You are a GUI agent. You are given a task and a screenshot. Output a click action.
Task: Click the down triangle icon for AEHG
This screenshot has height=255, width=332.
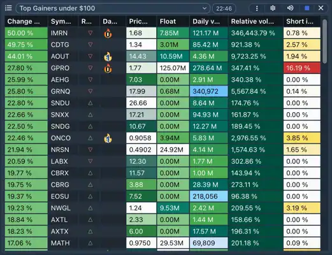[90, 80]
